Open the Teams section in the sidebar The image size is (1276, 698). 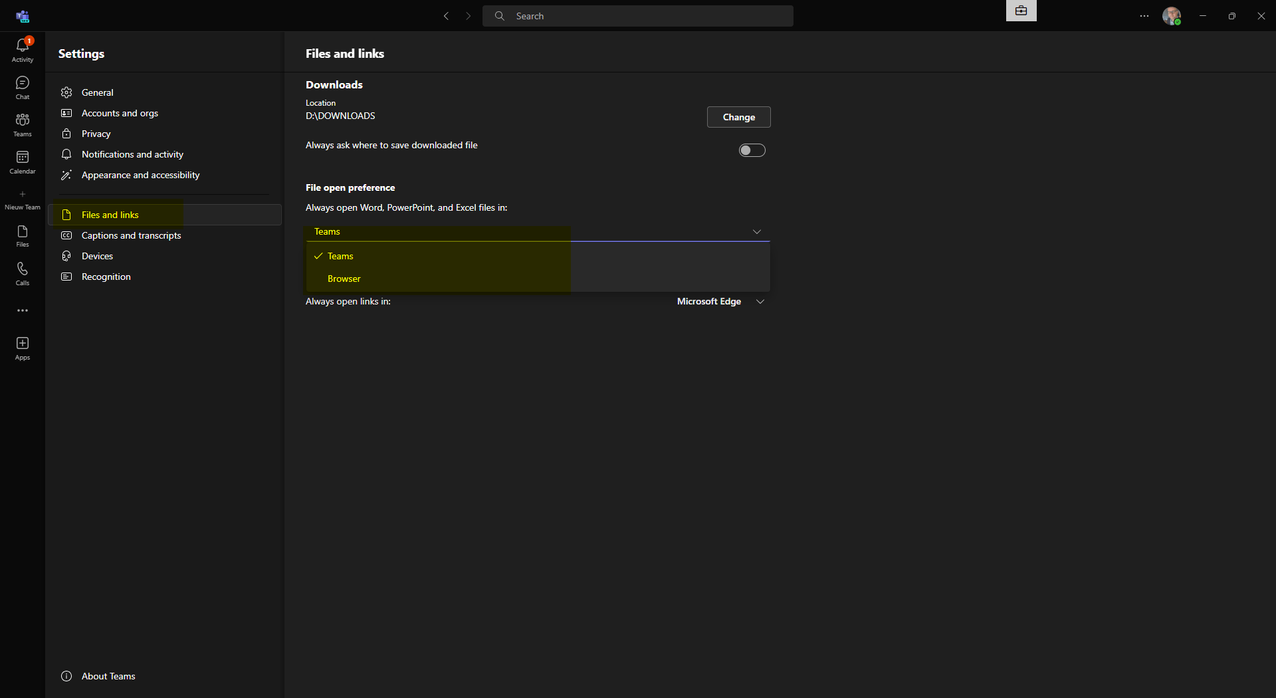22,125
